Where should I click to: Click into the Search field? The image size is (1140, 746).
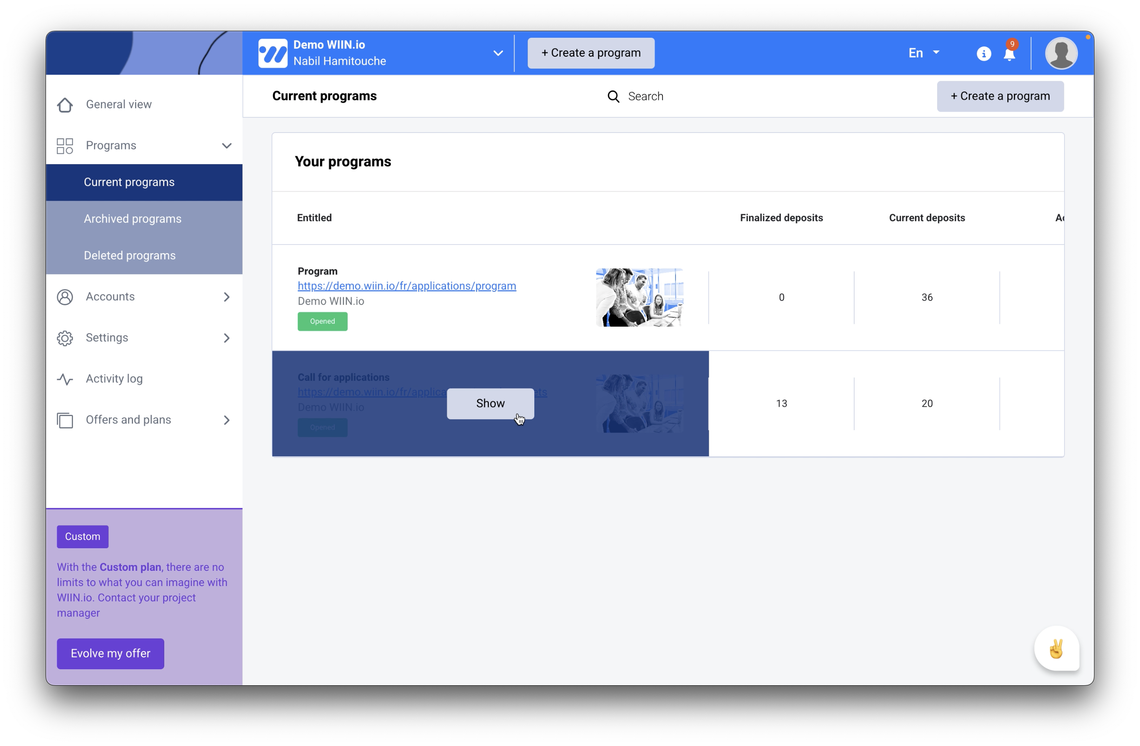[x=645, y=97]
